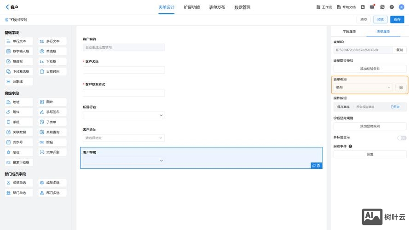Open the 数据管理 tab
Viewport: 409px width, 230px height.
click(242, 7)
